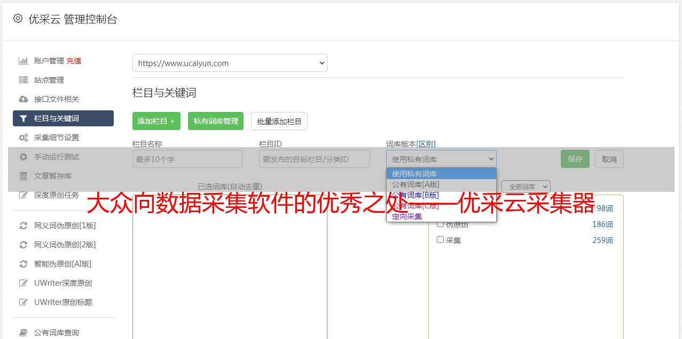Click the gears icon for 采集细节设置
This screenshot has width=682, height=339.
click(23, 138)
